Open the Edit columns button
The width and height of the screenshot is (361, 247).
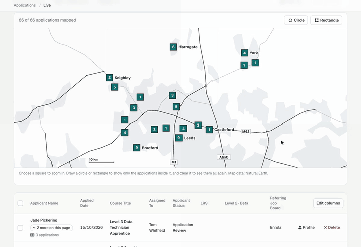[328, 203]
